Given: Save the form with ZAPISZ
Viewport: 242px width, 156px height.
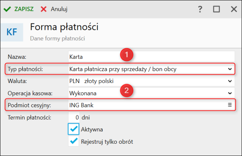Looking at the screenshot, I should [x=24, y=9].
